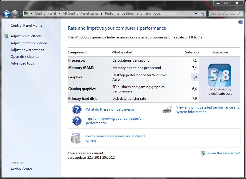Go to Control Panel Home
Viewport: 246px width, 179px height.
click(26, 26)
